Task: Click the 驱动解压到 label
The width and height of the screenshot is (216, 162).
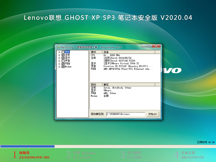Action: click(97, 114)
